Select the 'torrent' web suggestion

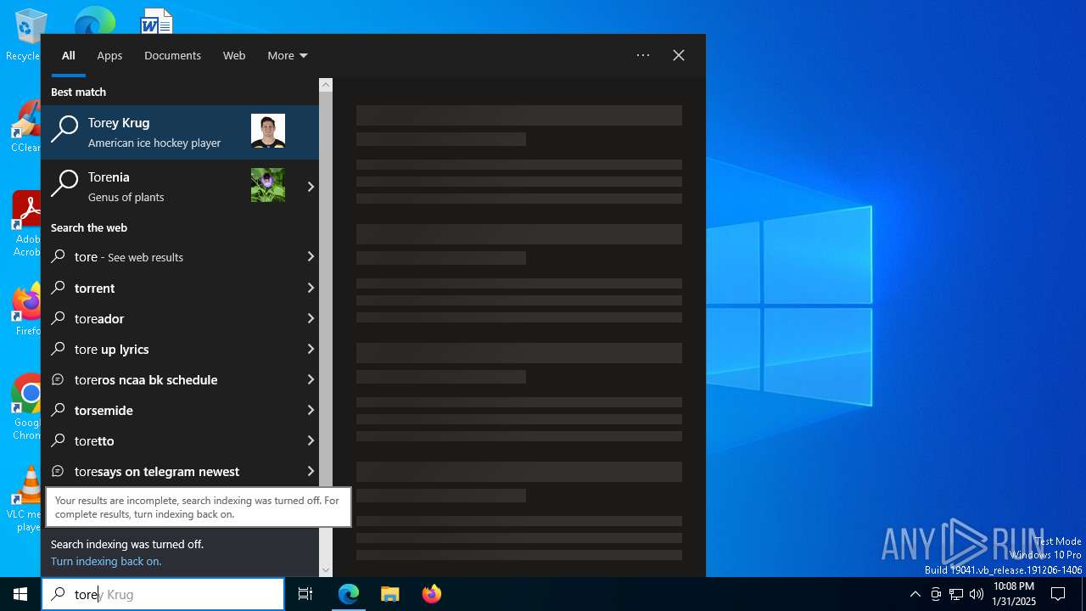point(171,288)
